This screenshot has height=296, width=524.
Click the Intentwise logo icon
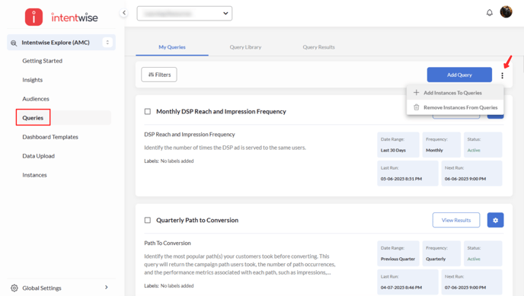[34, 17]
